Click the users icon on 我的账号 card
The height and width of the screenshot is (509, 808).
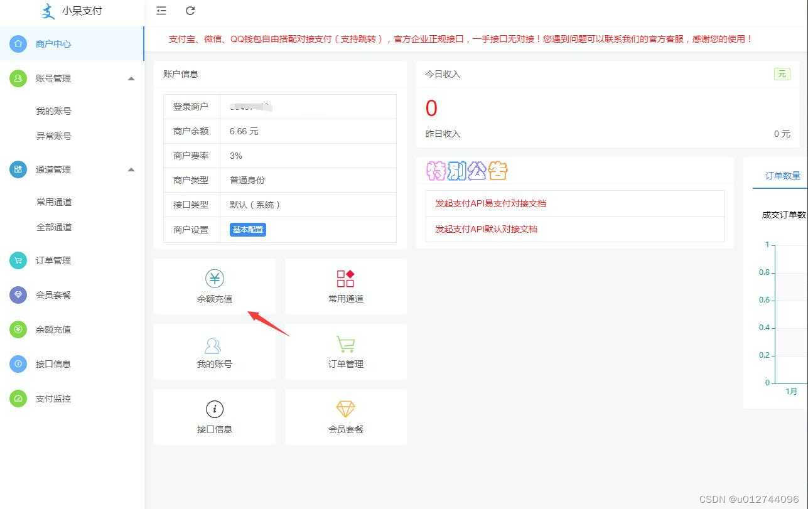click(213, 345)
